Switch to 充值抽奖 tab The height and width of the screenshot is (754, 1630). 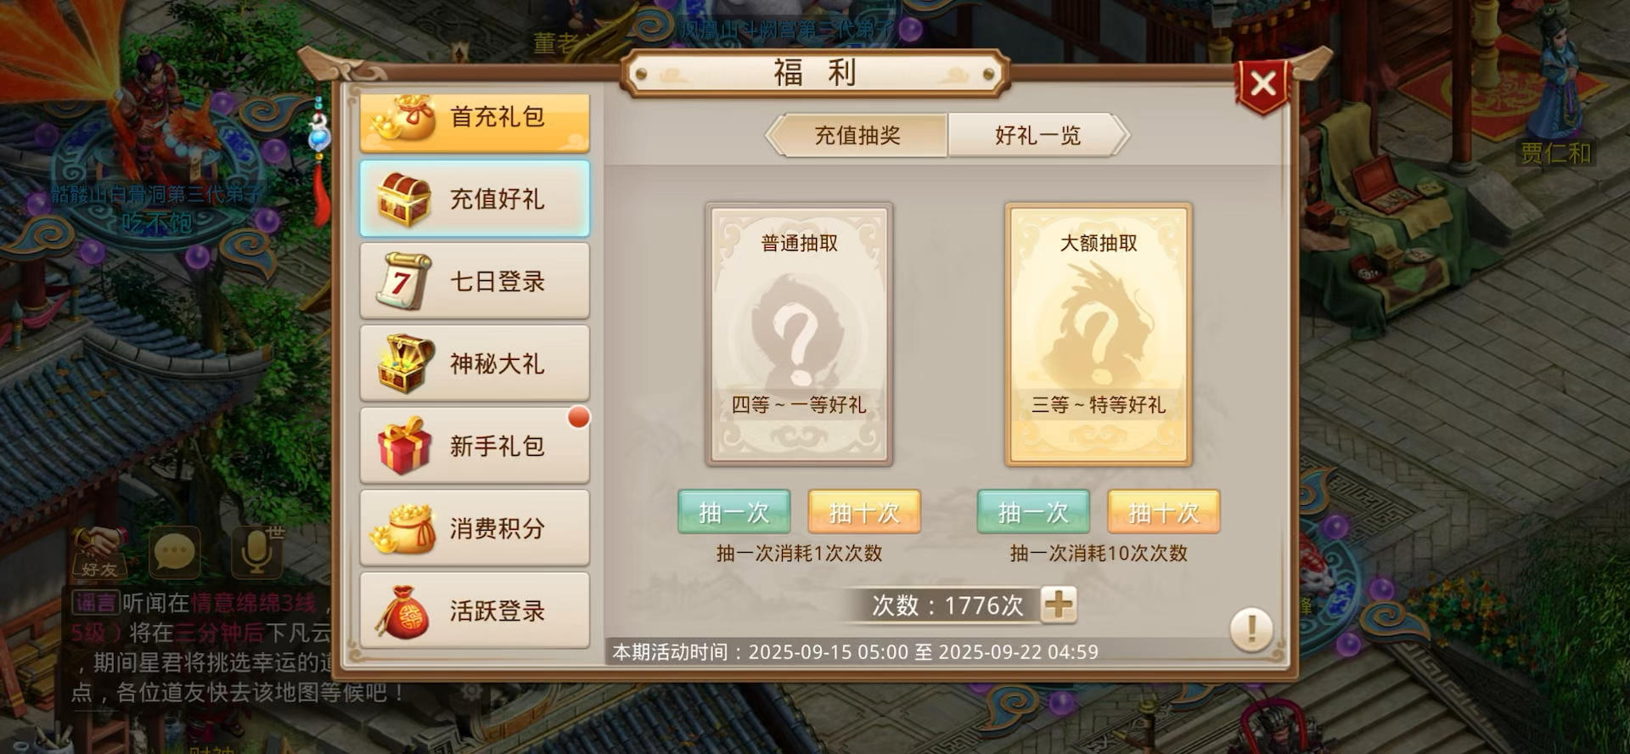857,135
